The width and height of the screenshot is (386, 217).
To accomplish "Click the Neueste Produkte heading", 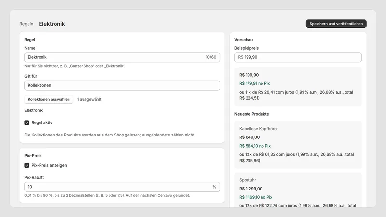I will pyautogui.click(x=251, y=114).
